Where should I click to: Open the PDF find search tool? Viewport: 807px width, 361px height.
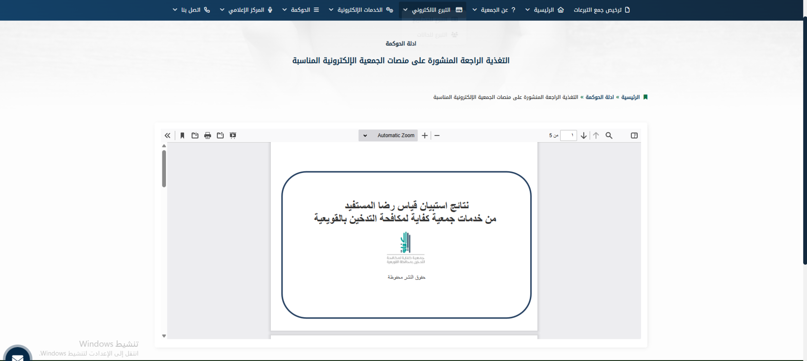[609, 135]
